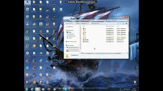Expand the address bar history dropdown
Viewport: 163px width, 91px height.
click(103, 20)
